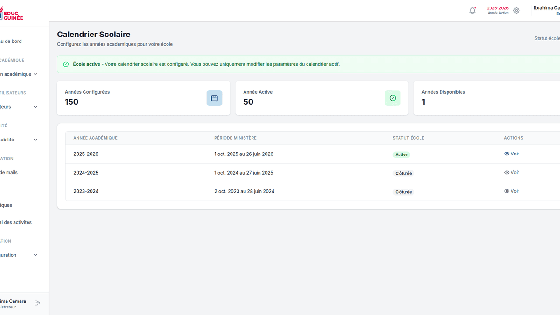Click period "2 oct. 2023 au 28 juin 2024"
This screenshot has width=560, height=315.
coord(244,191)
